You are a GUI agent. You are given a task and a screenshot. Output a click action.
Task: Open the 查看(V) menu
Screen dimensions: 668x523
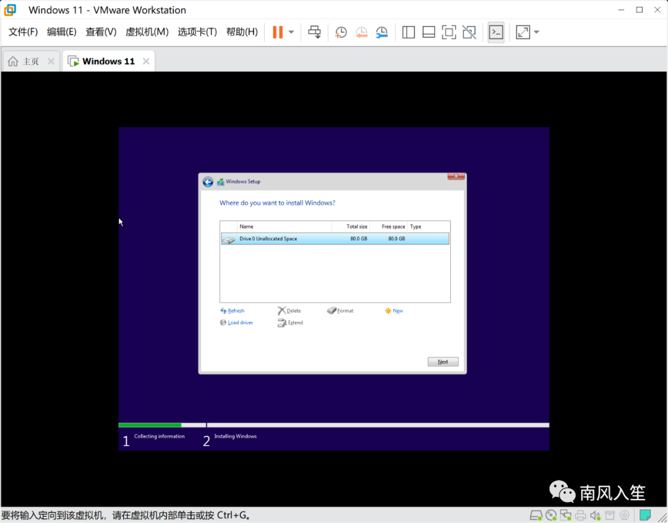point(101,32)
